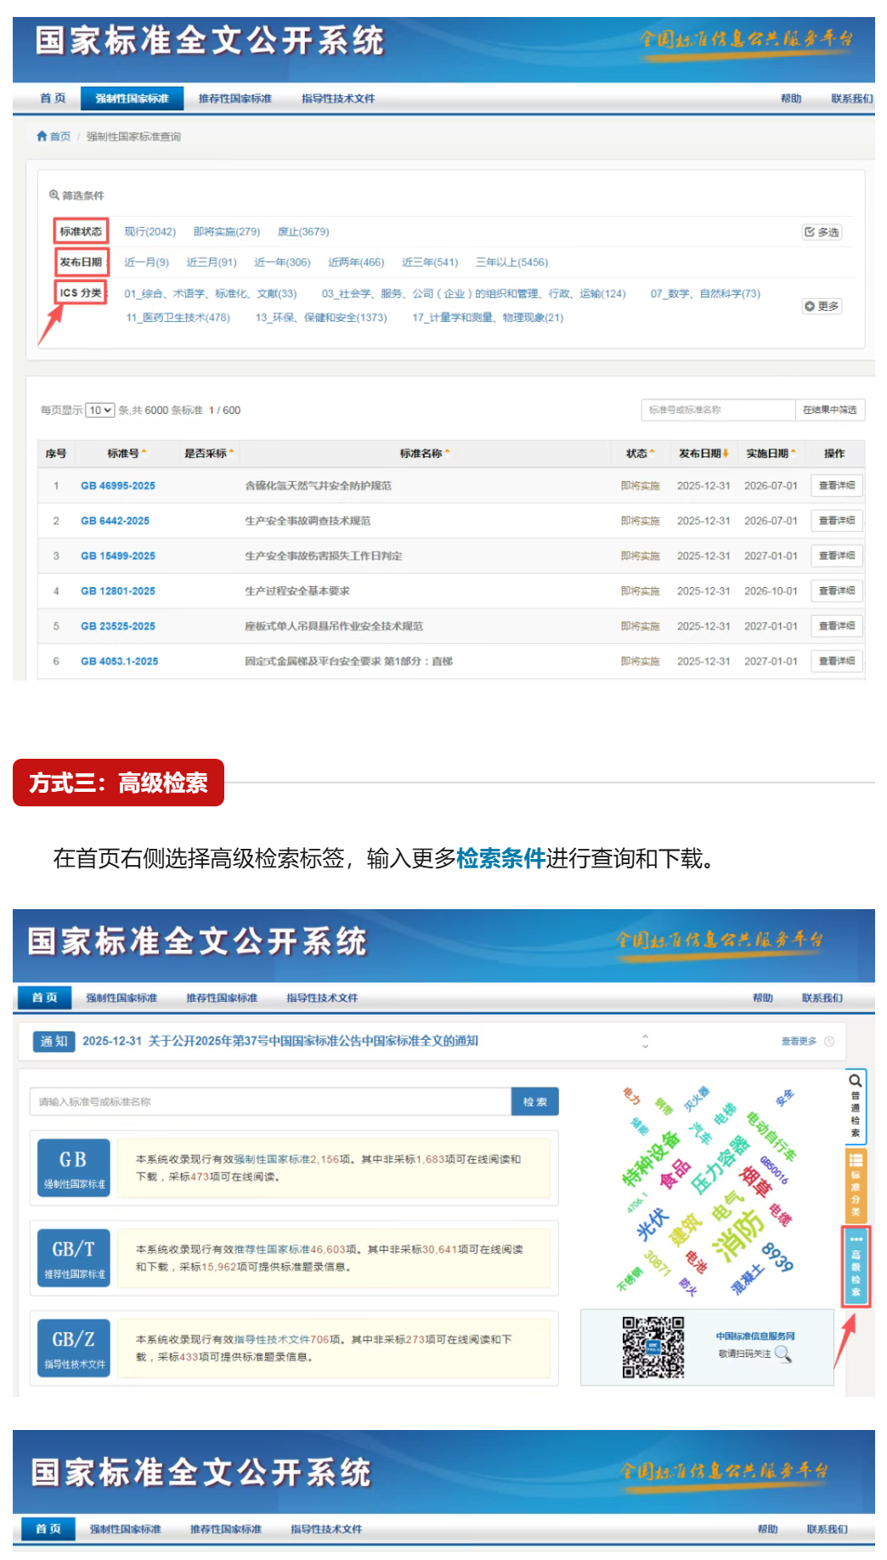Toggle the 多选 multi-select filter option
The width and height of the screenshot is (887, 1560).
(x=822, y=232)
